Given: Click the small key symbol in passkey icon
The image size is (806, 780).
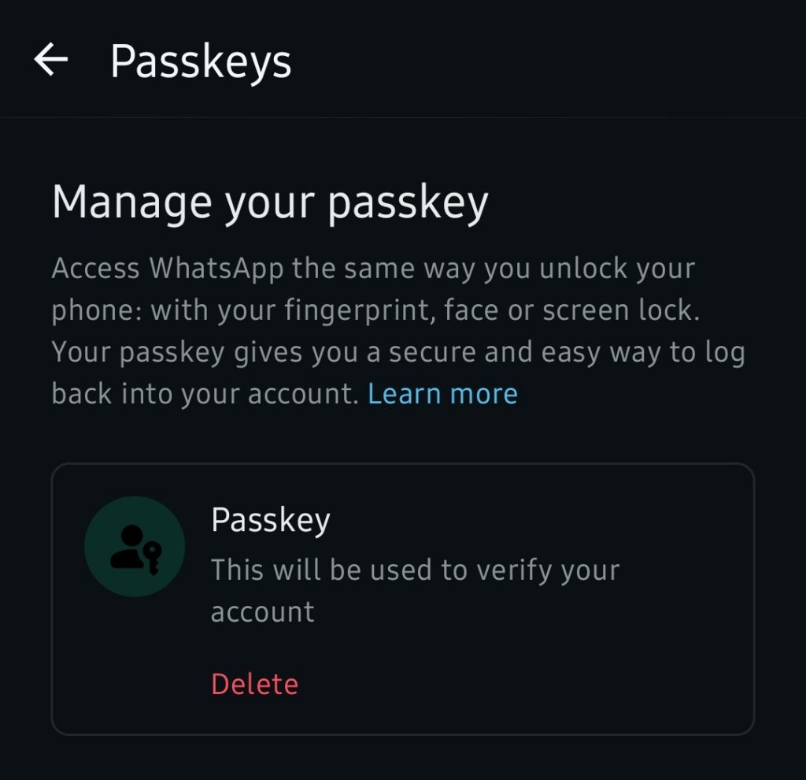Looking at the screenshot, I should tap(153, 558).
